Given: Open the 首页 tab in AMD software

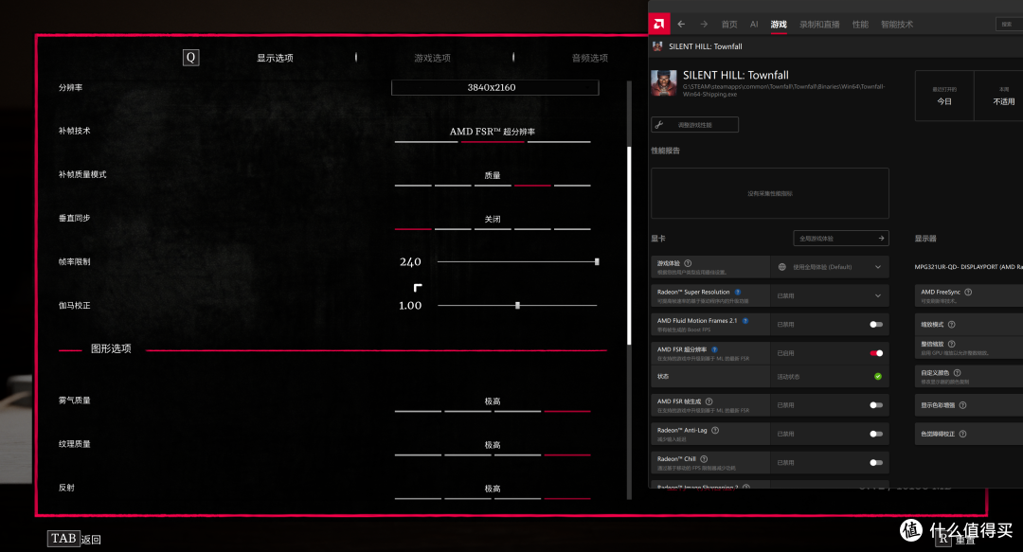Looking at the screenshot, I should [728, 24].
